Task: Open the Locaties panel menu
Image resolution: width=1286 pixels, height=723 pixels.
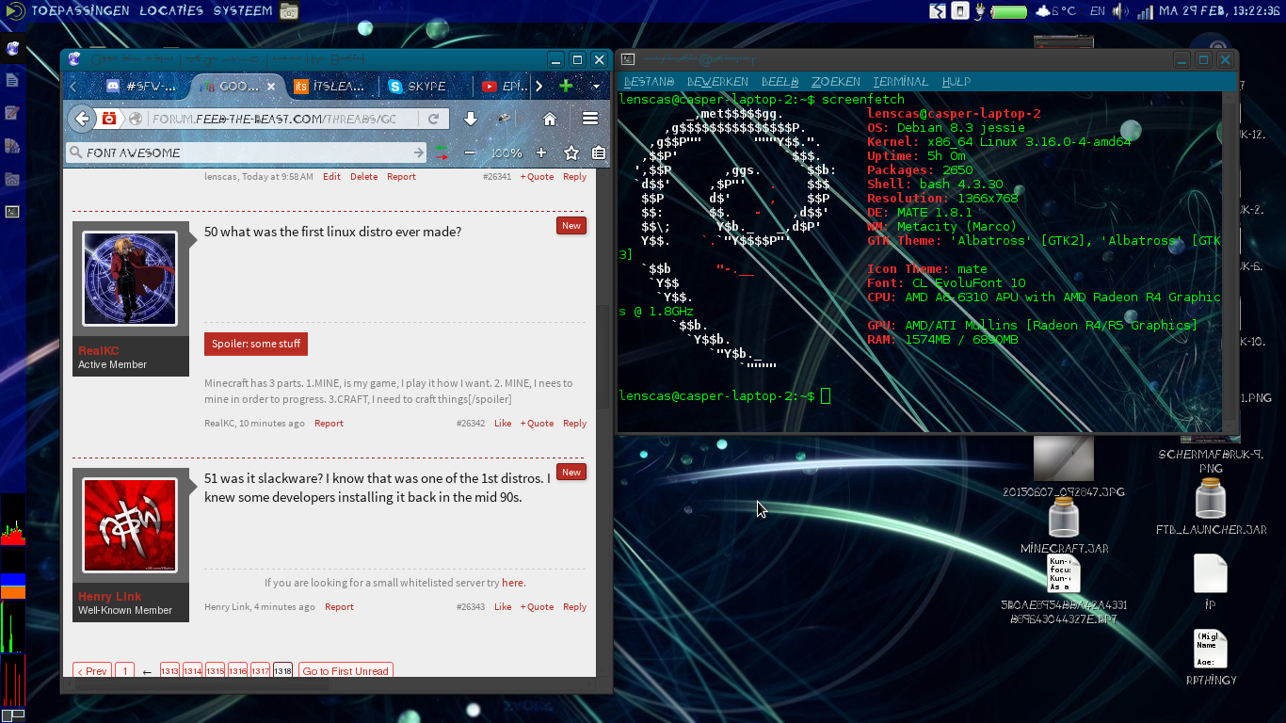Action: [x=171, y=11]
